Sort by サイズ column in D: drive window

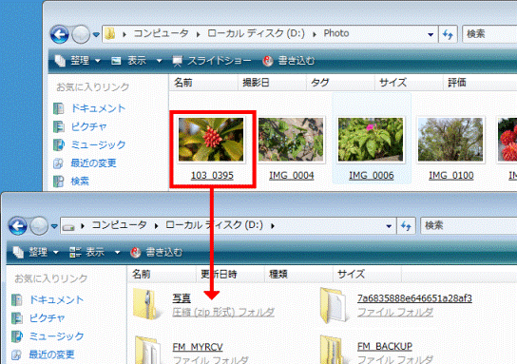click(367, 275)
